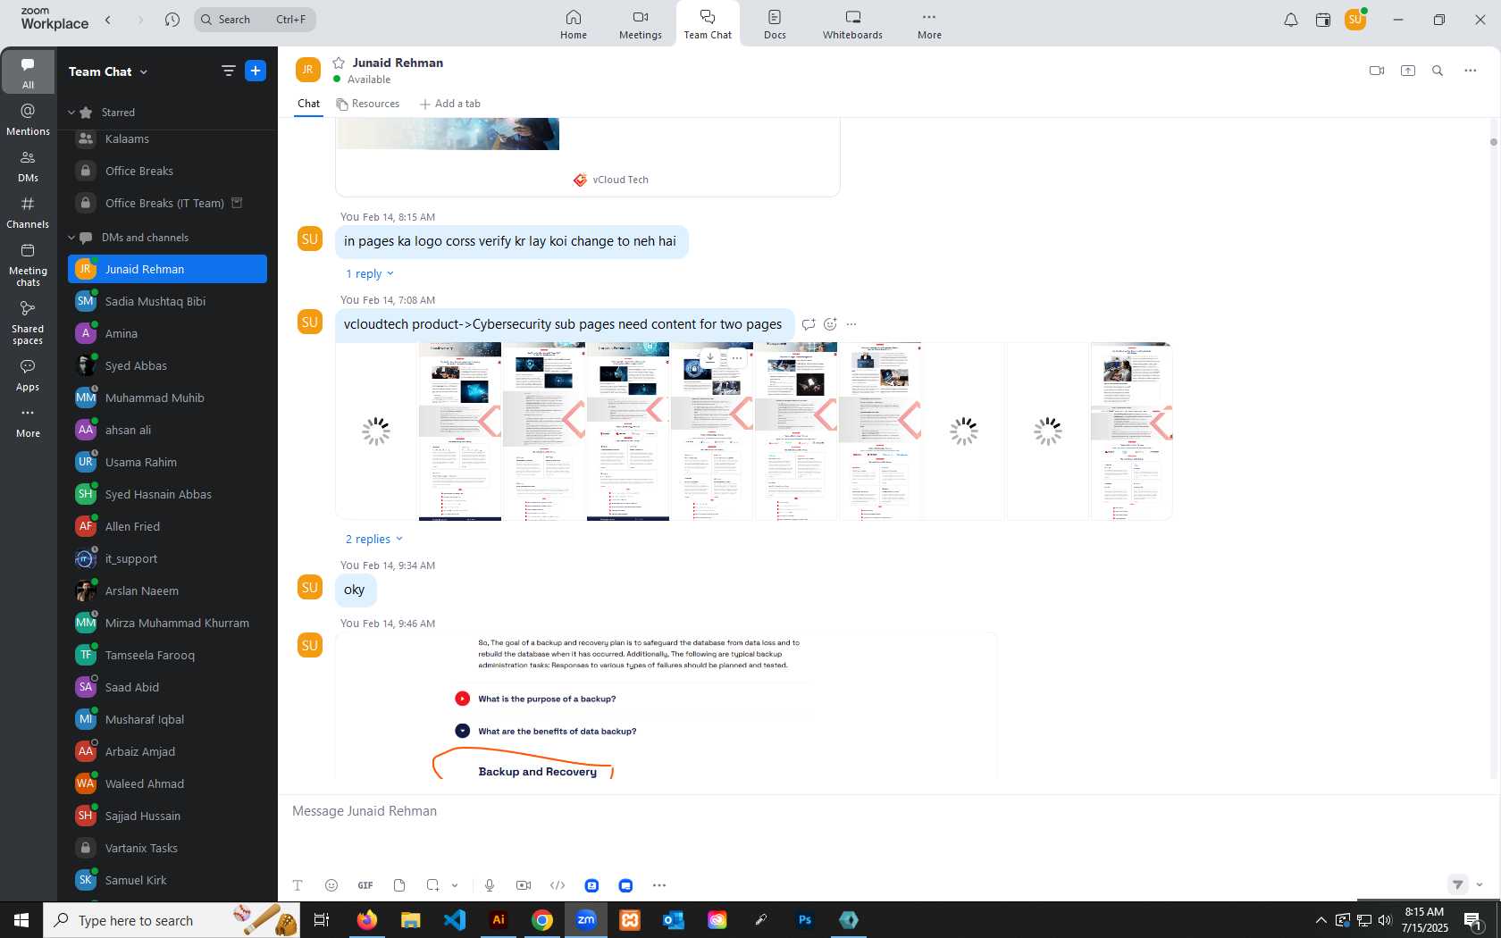The height and width of the screenshot is (938, 1501).
Task: Open the it_support chat
Action: (167, 558)
